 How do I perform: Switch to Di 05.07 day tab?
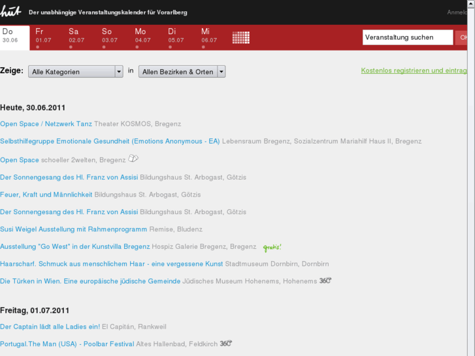click(x=176, y=38)
